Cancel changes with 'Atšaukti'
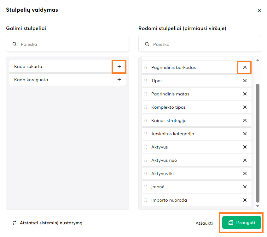267x237 pixels. 204,223
